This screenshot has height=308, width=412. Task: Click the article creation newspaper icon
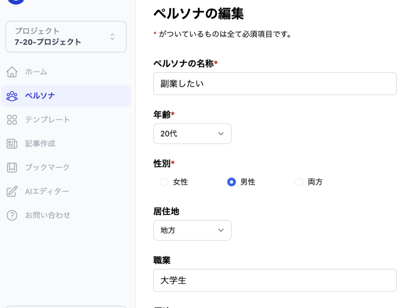point(12,144)
